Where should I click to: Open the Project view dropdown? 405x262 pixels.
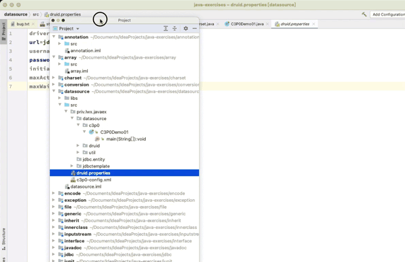pyautogui.click(x=66, y=28)
